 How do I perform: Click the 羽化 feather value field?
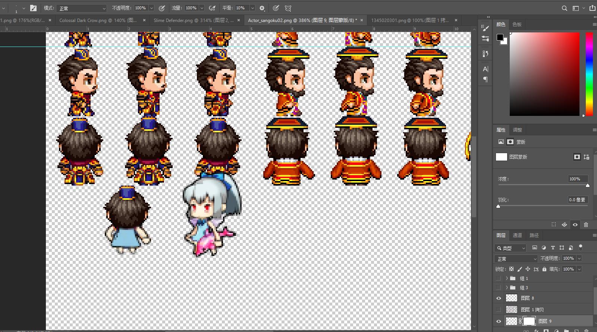click(x=577, y=200)
